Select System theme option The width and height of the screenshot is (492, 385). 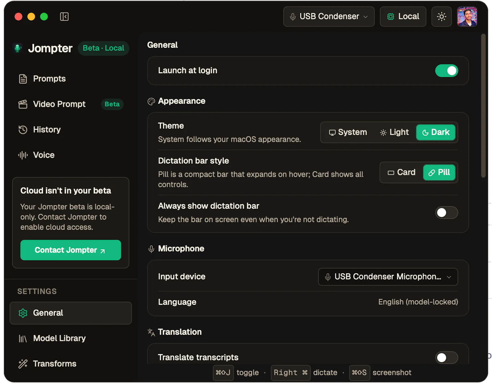click(x=348, y=132)
